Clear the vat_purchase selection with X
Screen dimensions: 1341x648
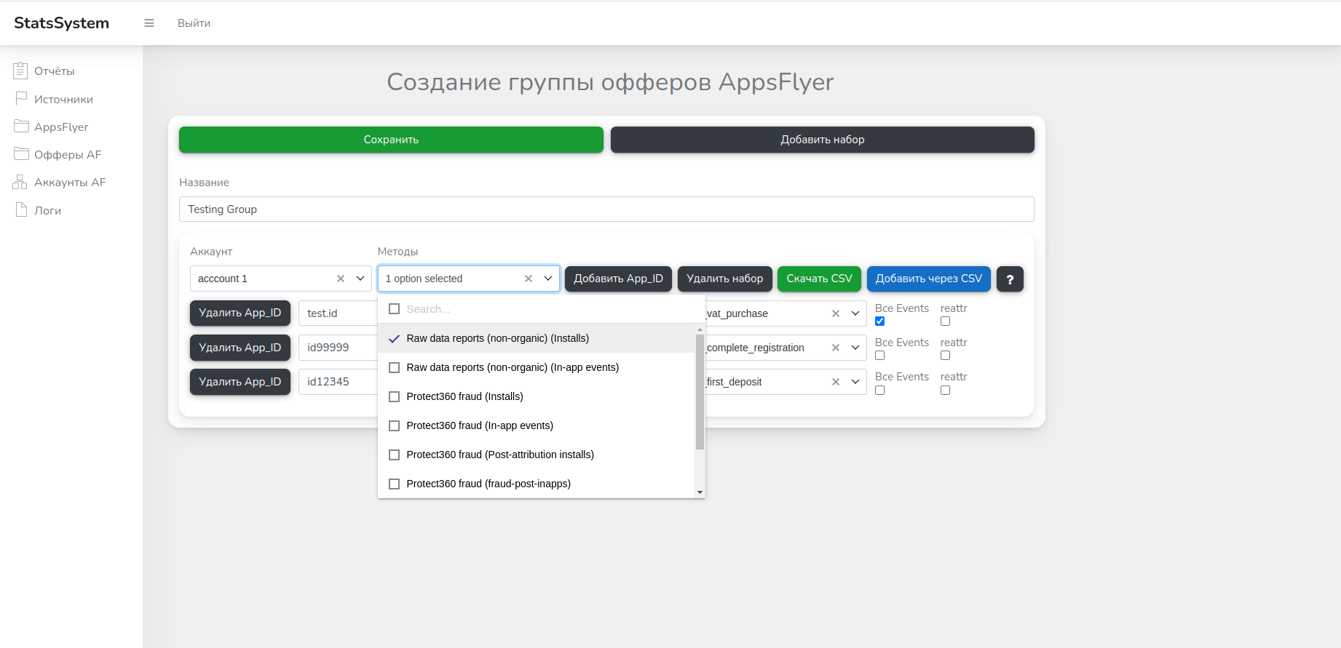(836, 313)
